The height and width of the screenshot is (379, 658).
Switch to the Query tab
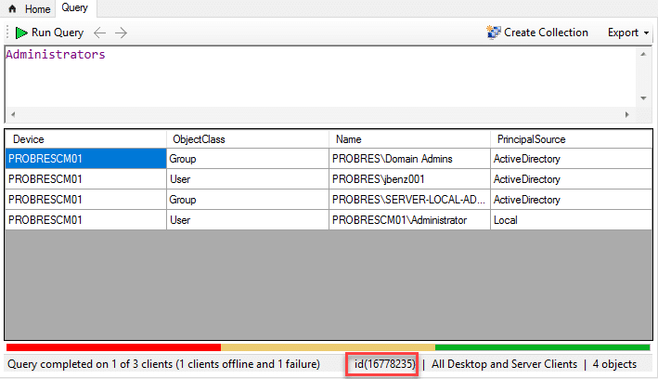tap(74, 8)
